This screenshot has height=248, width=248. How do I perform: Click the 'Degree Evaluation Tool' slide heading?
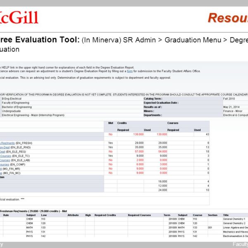click(40, 40)
